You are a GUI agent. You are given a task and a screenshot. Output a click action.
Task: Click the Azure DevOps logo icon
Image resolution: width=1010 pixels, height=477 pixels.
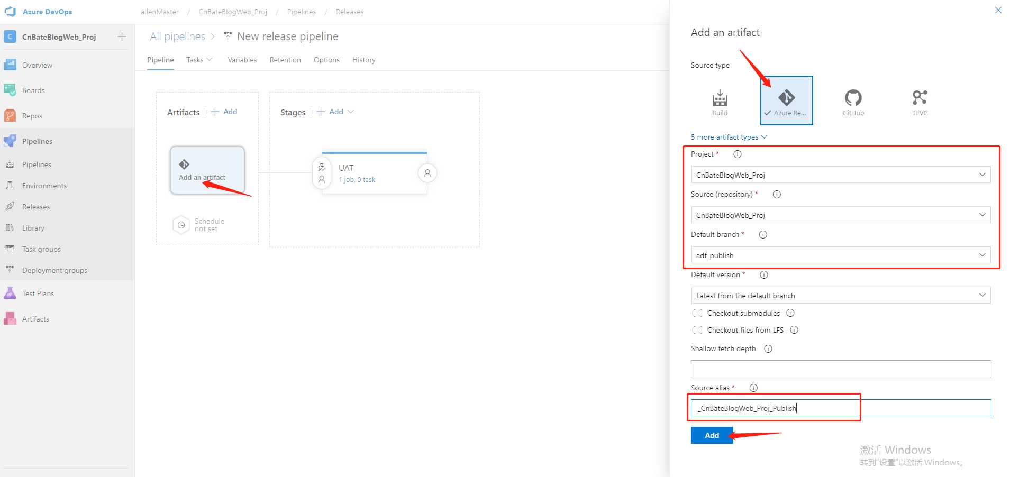pyautogui.click(x=10, y=12)
